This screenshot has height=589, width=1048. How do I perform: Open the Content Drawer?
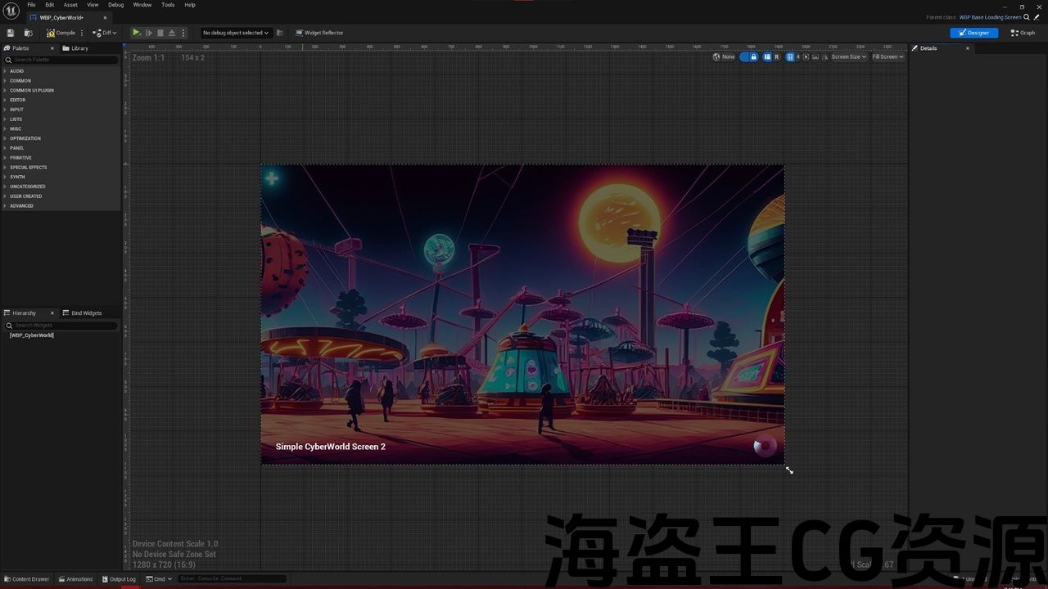(x=26, y=579)
